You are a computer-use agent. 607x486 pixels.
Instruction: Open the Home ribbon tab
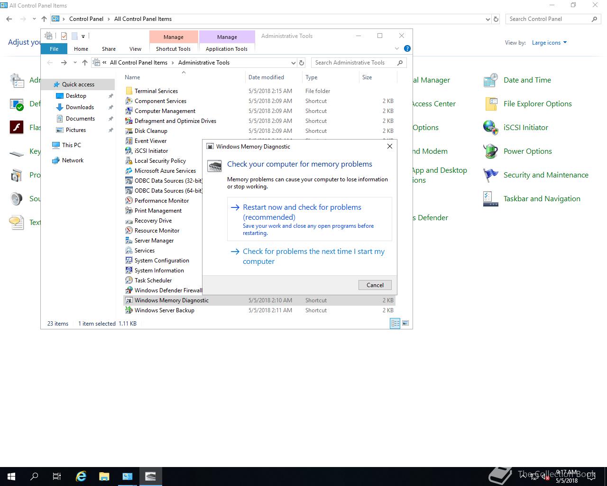[81, 49]
